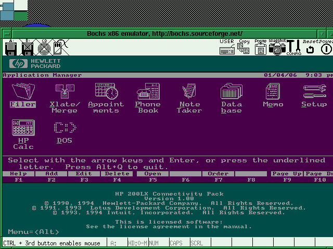Click the Lotus Development Corporation copyright line

pyautogui.click(x=169, y=208)
